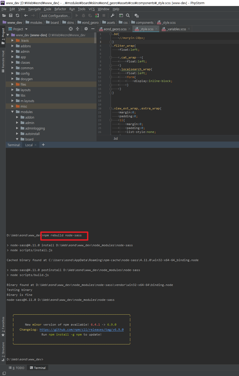Open Project panel gear options
The width and height of the screenshot is (239, 376).
point(86,29)
